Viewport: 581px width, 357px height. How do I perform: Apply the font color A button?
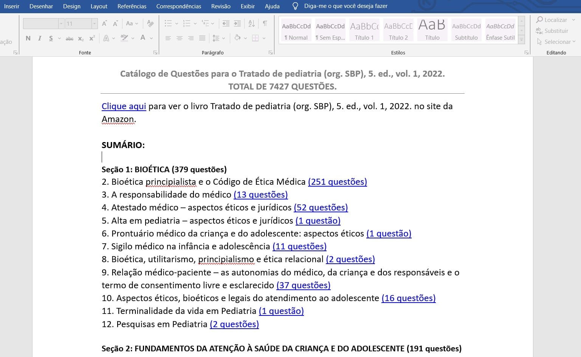143,38
